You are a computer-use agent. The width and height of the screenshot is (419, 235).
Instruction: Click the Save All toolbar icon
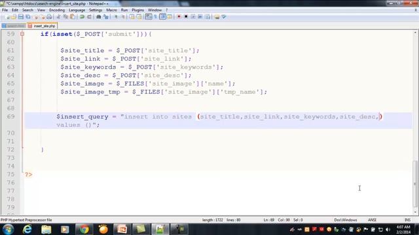[x=27, y=17]
